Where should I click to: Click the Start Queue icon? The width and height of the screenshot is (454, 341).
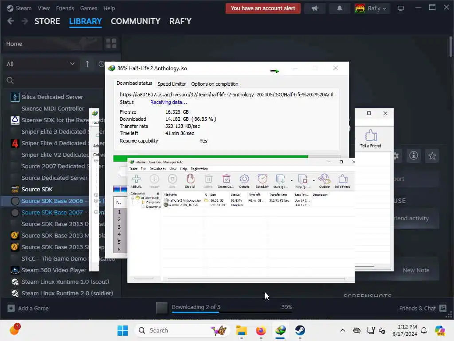coord(280,181)
